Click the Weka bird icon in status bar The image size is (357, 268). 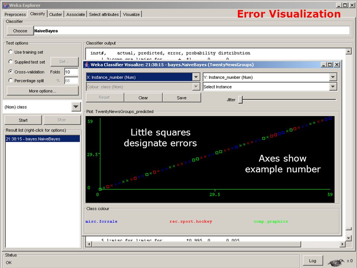336,262
